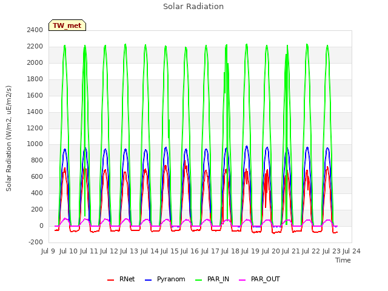The height and width of the screenshot is (291, 388).
Task: Click the 600 y-axis tick label
Action: (x=37, y=176)
